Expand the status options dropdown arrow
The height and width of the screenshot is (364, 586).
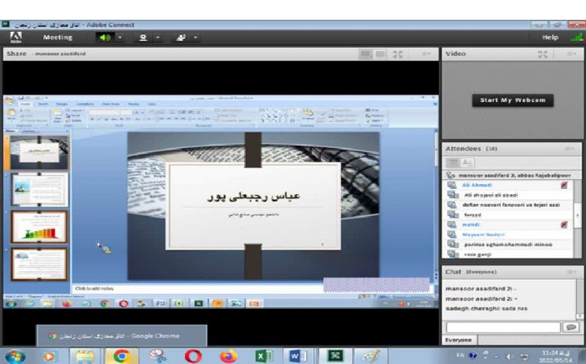tap(196, 38)
